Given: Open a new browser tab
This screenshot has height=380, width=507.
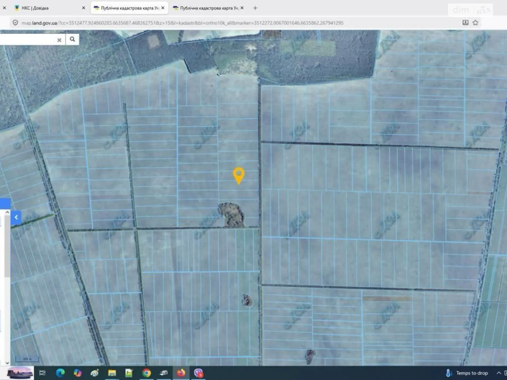Looking at the screenshot, I should click(x=255, y=8).
